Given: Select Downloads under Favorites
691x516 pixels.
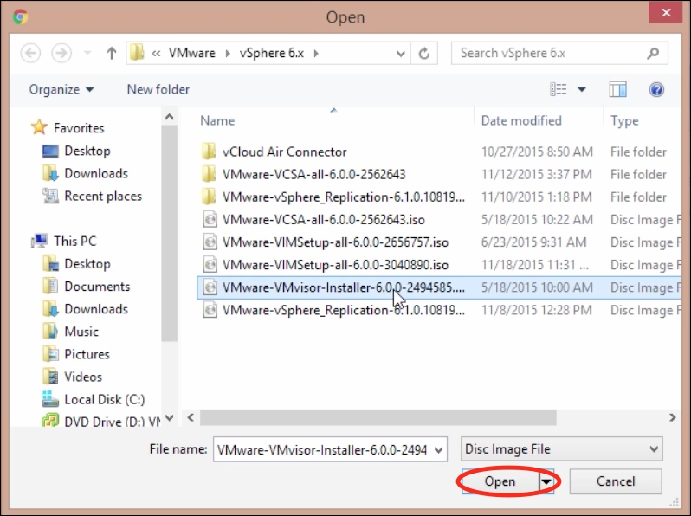Looking at the screenshot, I should pyautogui.click(x=85, y=173).
